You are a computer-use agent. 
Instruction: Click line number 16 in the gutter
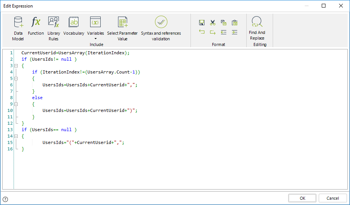point(10,149)
